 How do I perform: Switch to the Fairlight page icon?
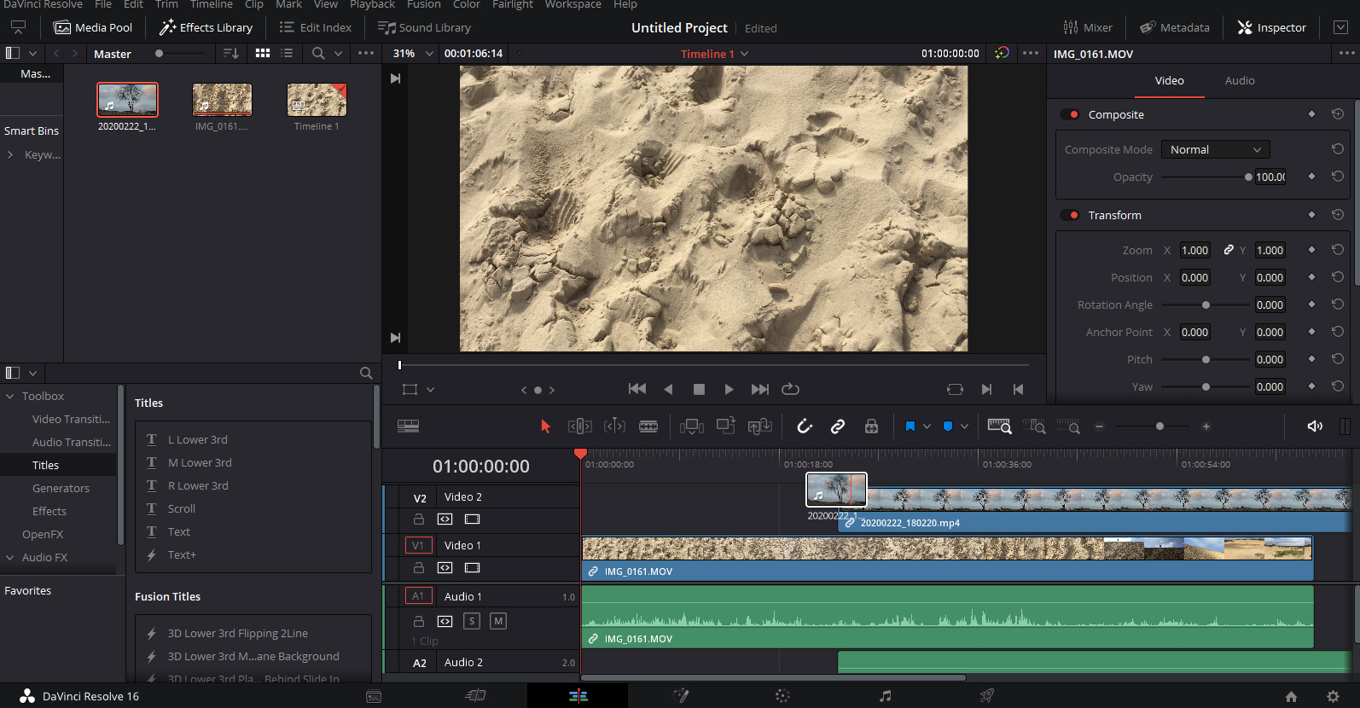[x=885, y=696]
